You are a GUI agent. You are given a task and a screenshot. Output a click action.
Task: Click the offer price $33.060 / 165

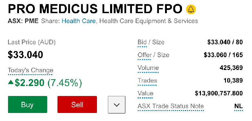click(223, 55)
